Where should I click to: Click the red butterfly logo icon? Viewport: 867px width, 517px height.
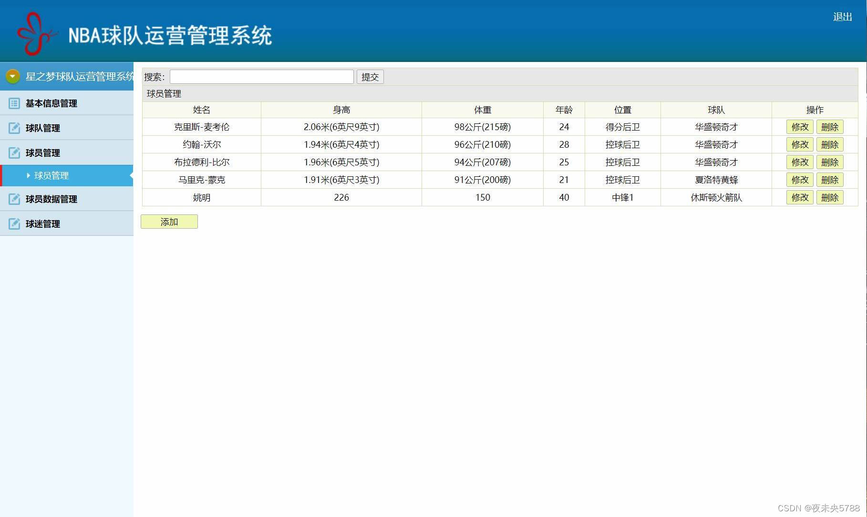coord(37,33)
